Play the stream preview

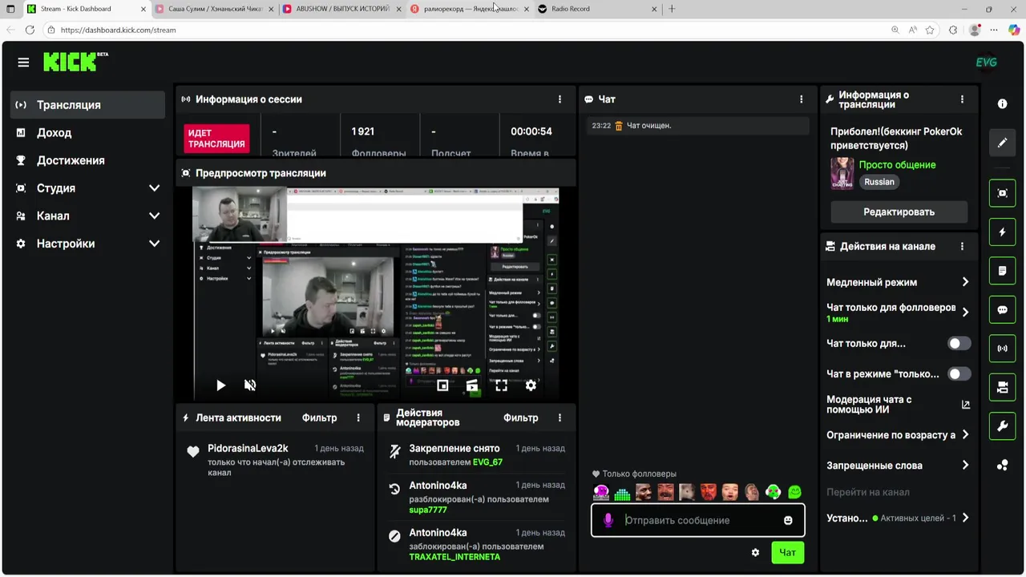point(220,385)
